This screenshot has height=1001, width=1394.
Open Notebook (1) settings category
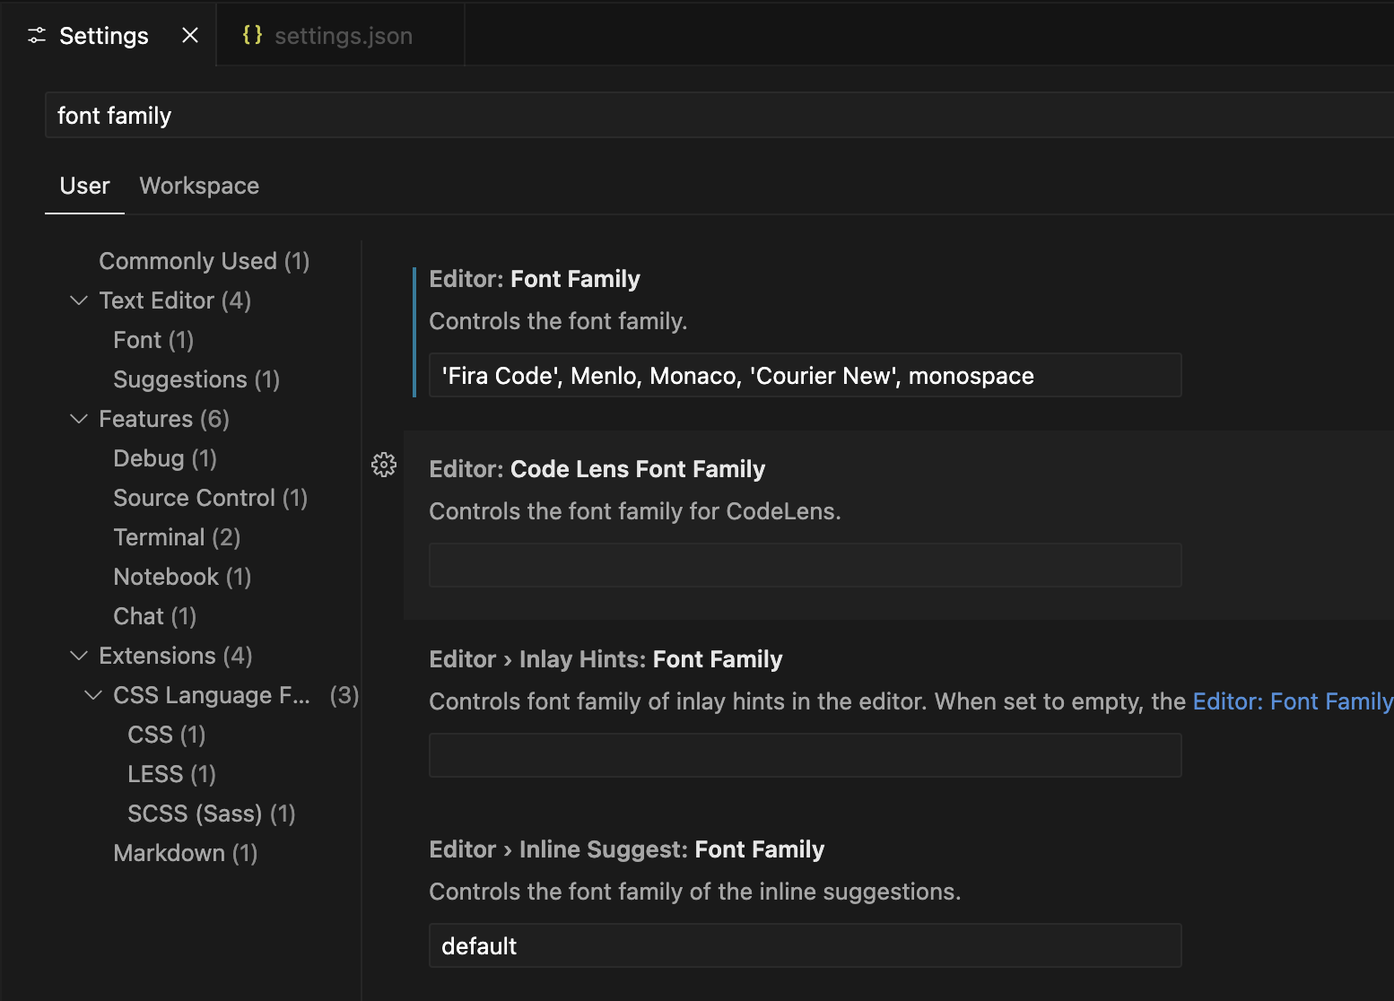coord(182,577)
